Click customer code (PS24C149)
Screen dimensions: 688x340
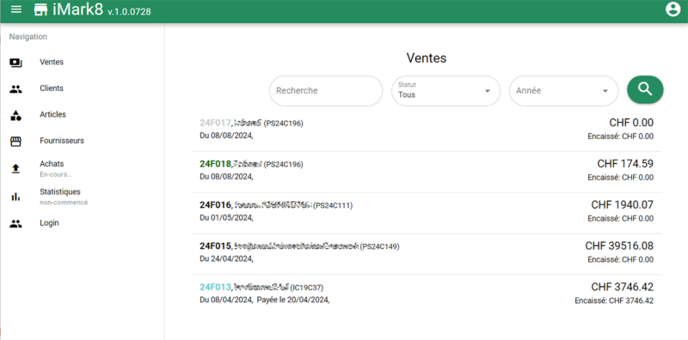point(379,246)
